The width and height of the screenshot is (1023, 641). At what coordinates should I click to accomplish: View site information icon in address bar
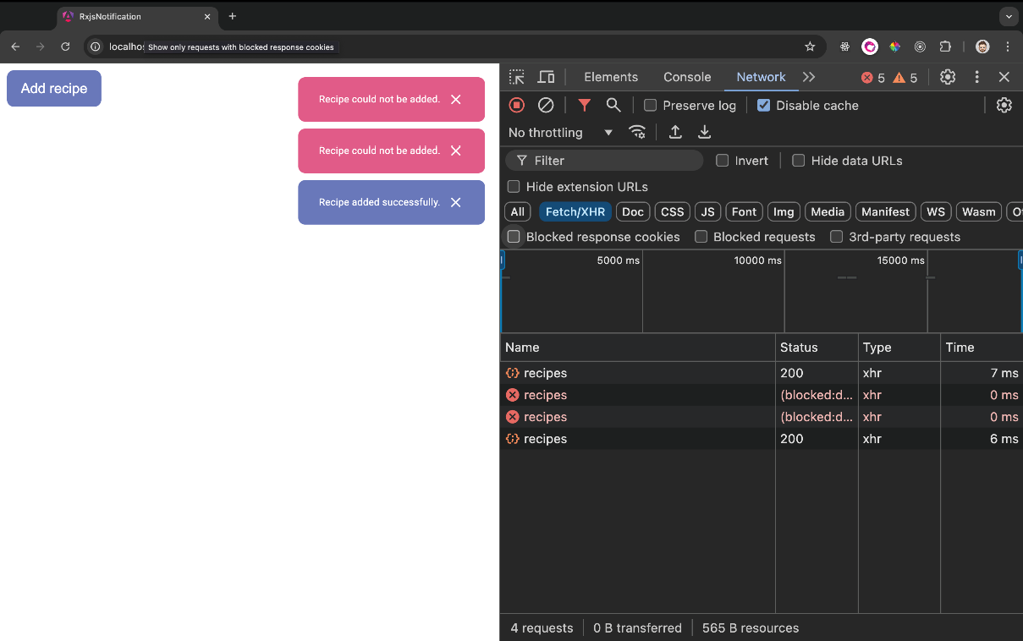(x=96, y=47)
